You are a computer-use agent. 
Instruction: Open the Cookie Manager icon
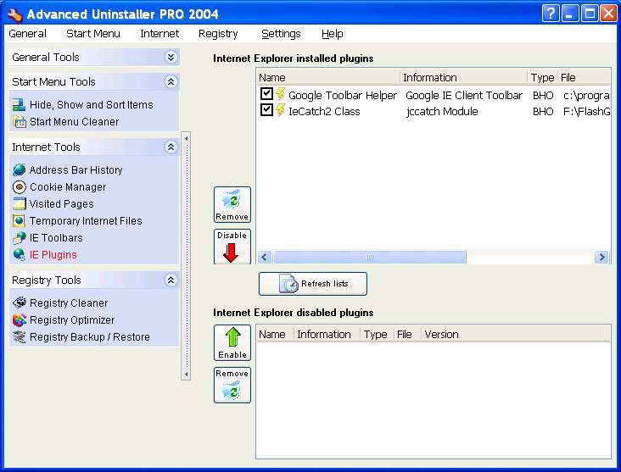point(20,187)
